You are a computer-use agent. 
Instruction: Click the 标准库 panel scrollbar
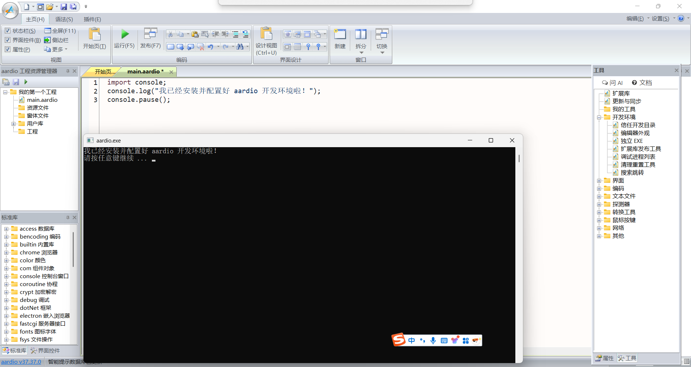73,250
